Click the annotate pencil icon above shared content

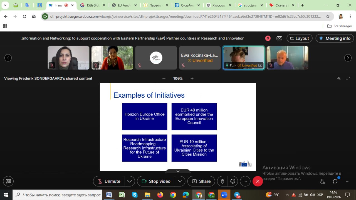[x=339, y=78]
